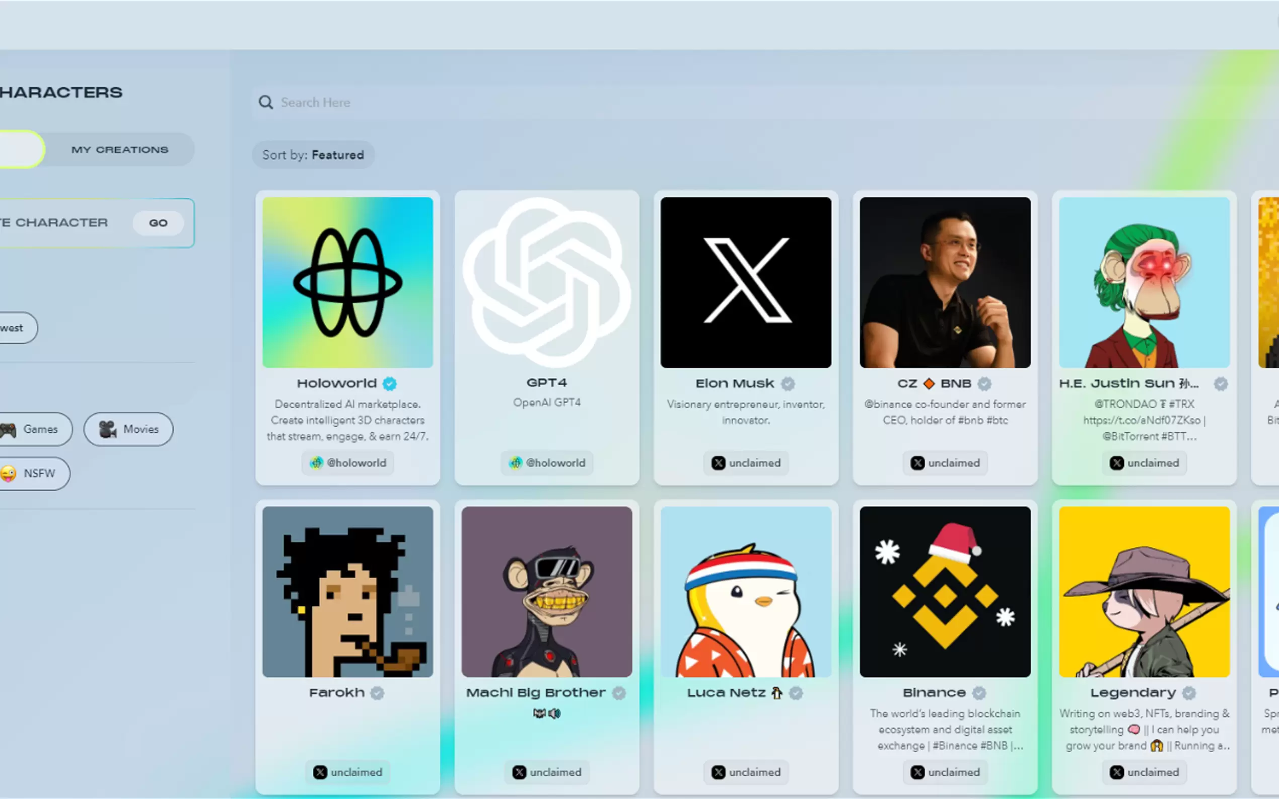Image resolution: width=1279 pixels, height=799 pixels.
Task: Switch to the My Creations tab
Action: [119, 149]
